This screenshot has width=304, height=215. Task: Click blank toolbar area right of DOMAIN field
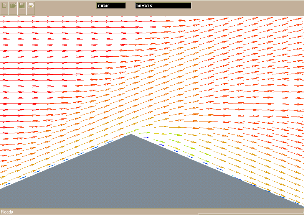[x=246, y=6]
